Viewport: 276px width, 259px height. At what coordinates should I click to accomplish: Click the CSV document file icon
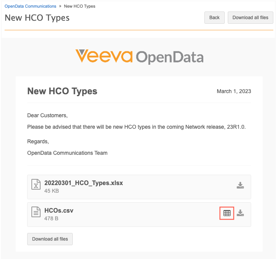(36, 212)
